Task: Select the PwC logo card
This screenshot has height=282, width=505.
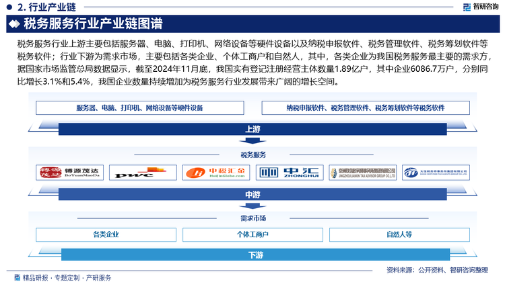Action: pos(143,173)
